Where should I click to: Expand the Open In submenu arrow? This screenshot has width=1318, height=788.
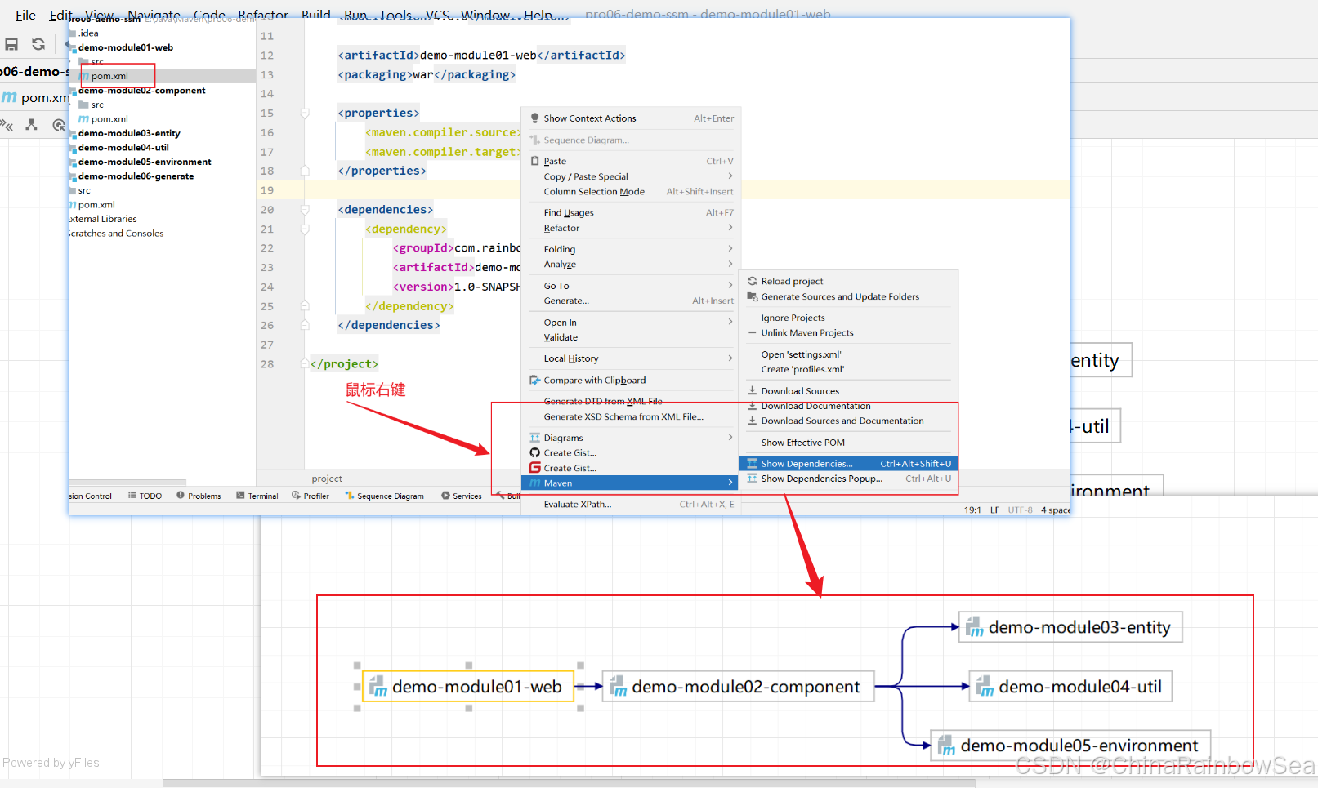[730, 323]
